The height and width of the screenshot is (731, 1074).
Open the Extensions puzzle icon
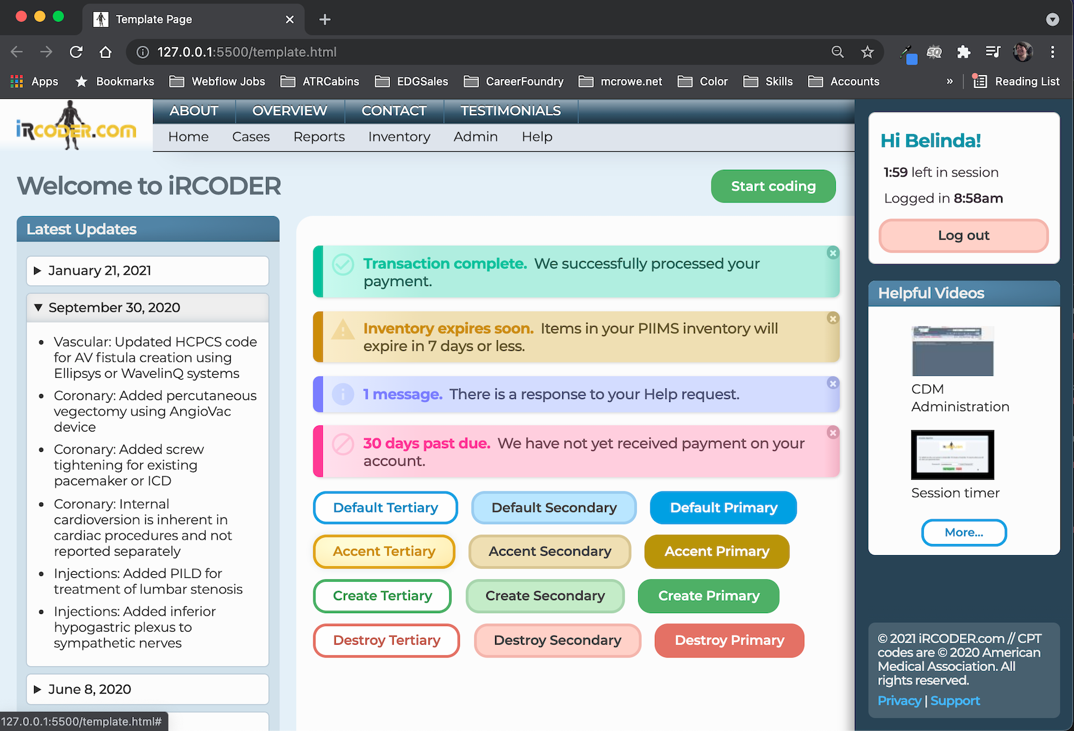(964, 52)
